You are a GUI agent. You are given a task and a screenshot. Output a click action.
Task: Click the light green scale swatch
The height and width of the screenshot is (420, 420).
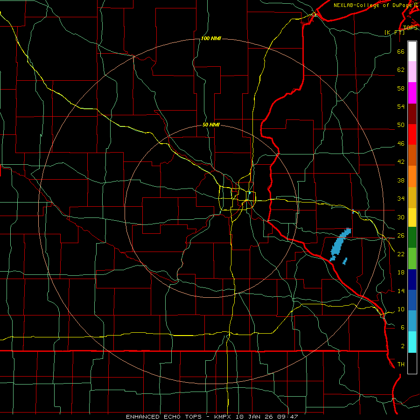coord(412,259)
